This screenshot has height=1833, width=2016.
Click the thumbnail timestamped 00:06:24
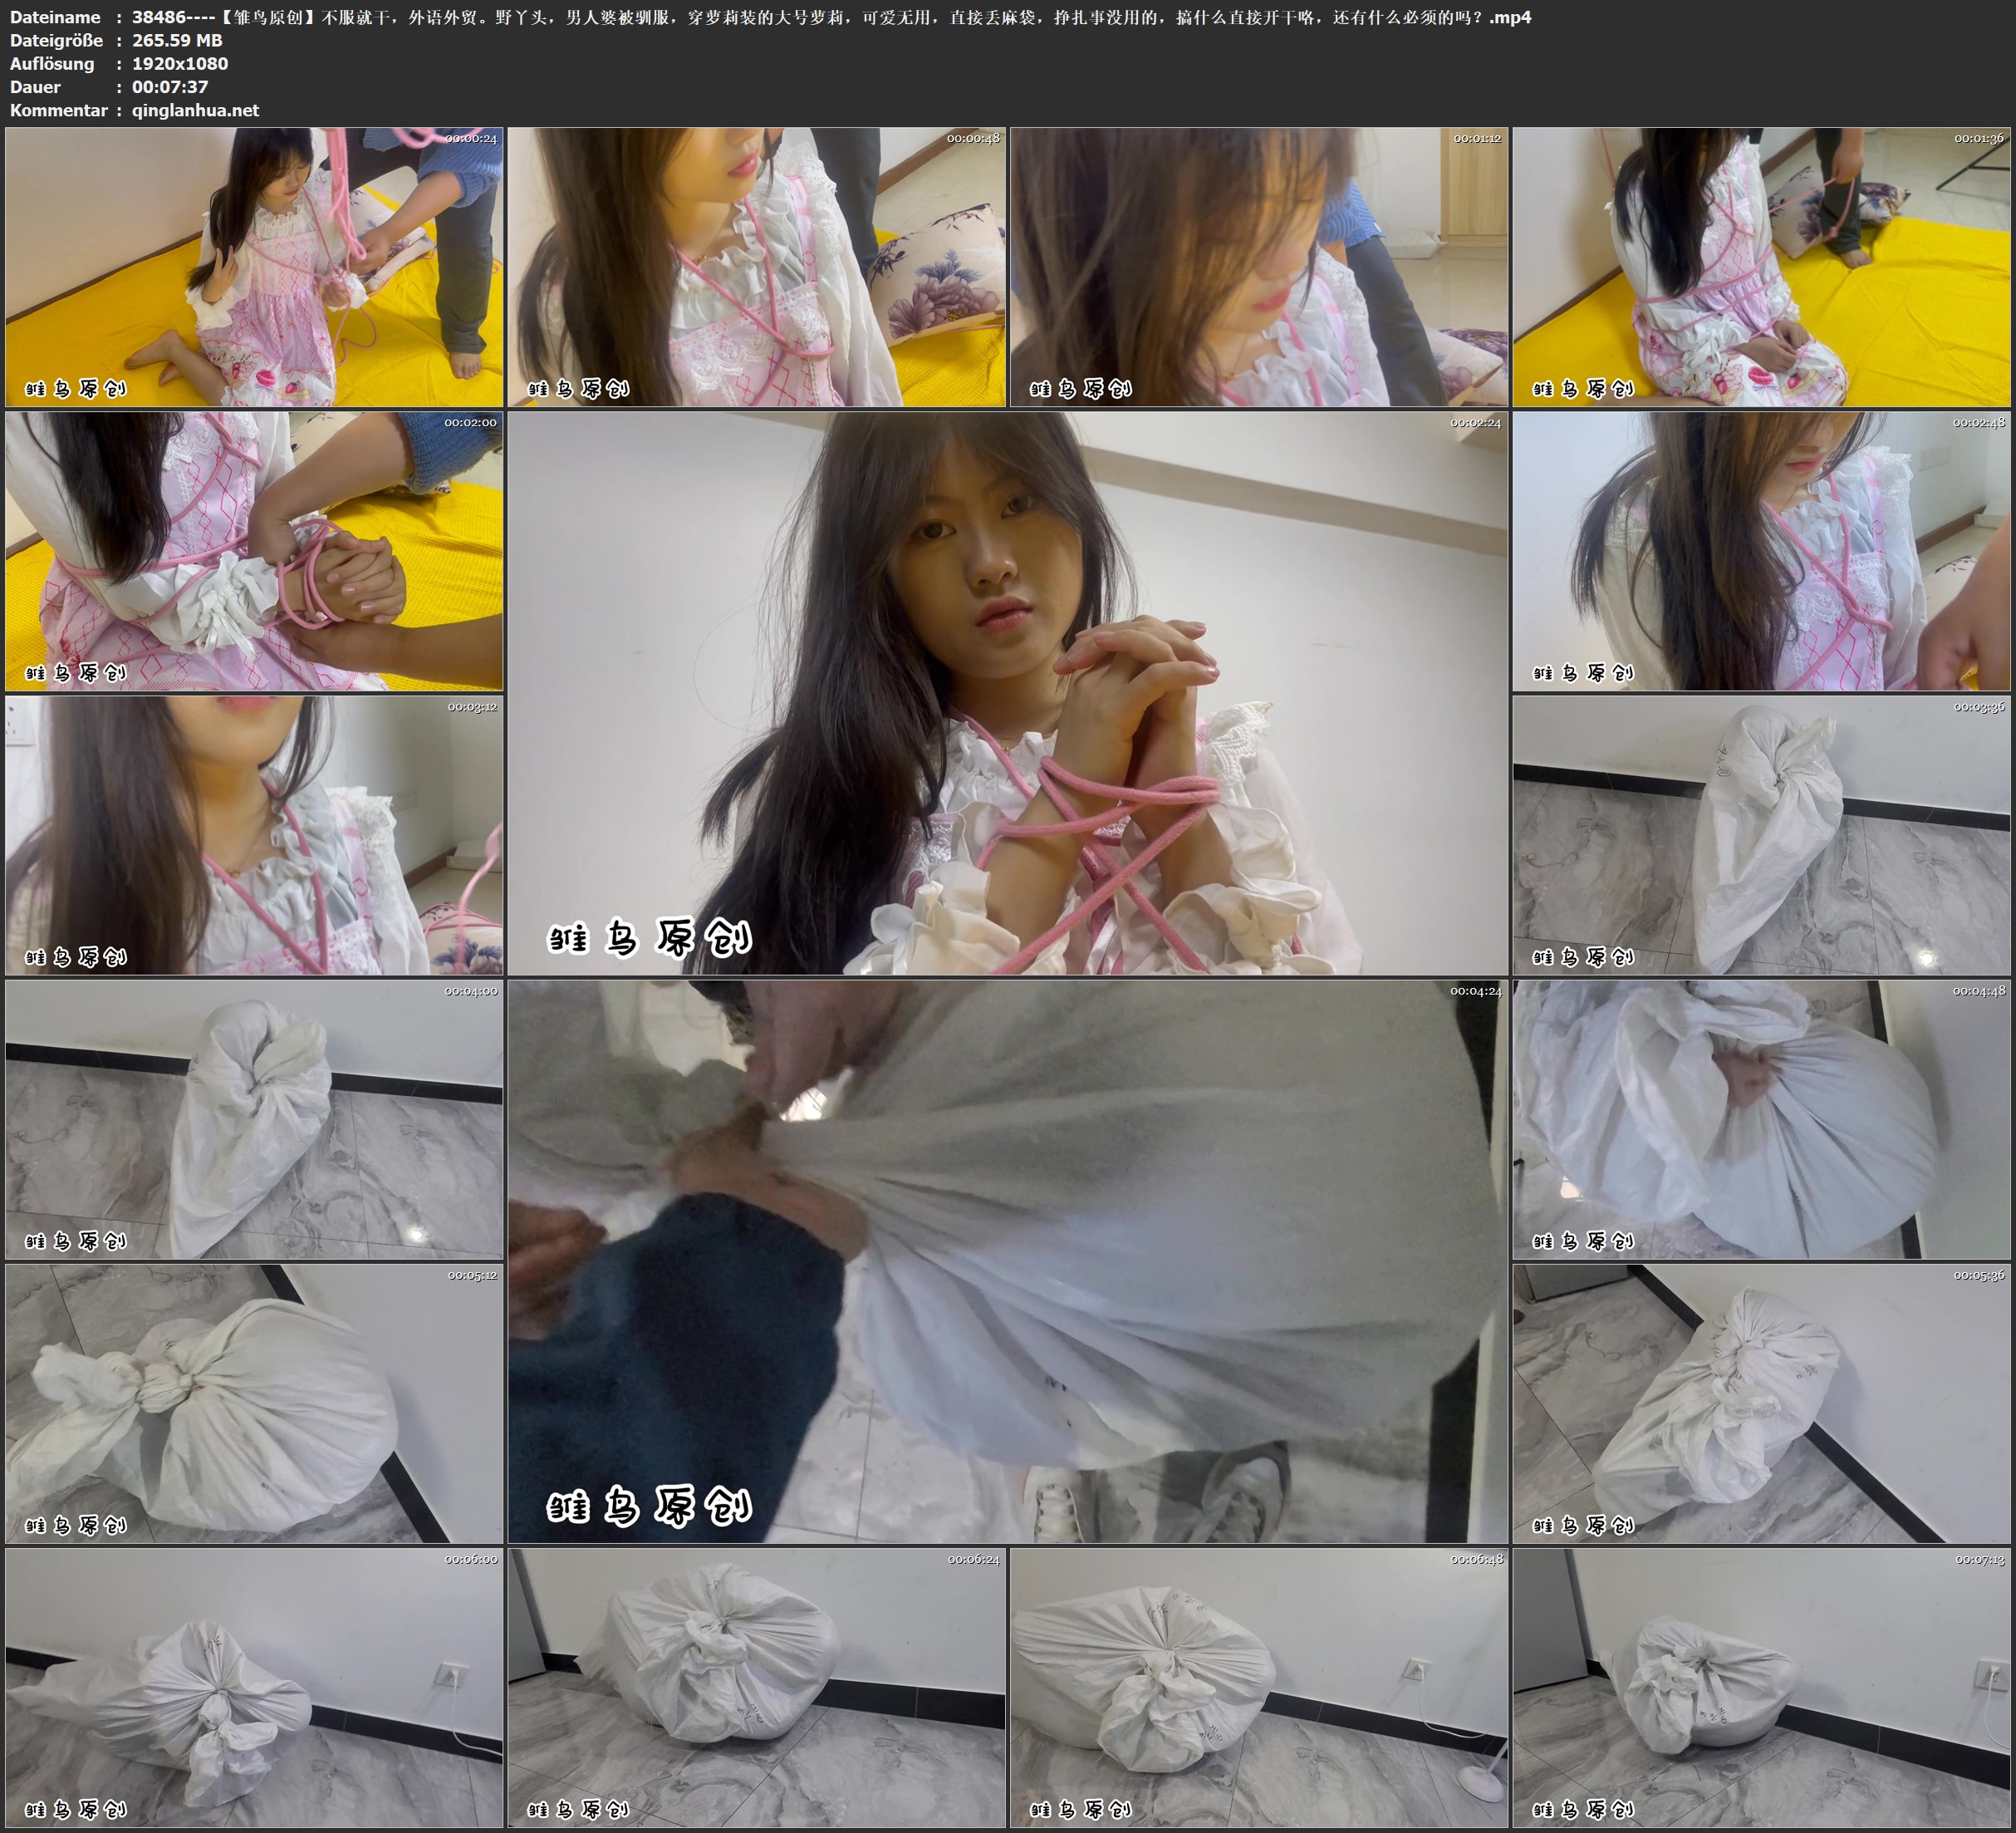(x=756, y=1688)
